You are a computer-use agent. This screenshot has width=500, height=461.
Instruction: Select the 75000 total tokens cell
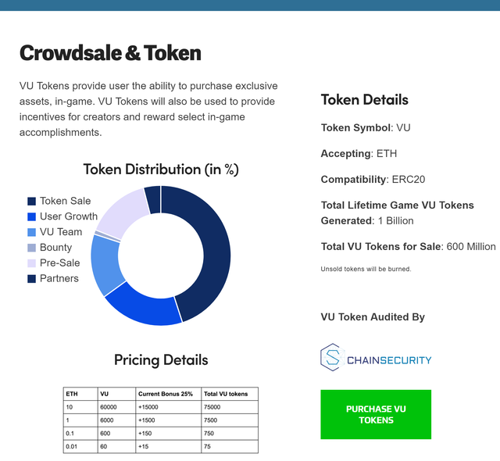pyautogui.click(x=230, y=407)
